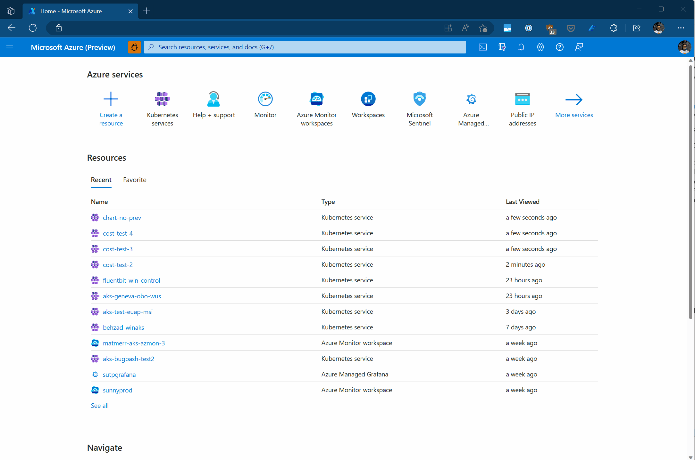
Task: Open Microsoft Sentinel service
Action: (419, 99)
